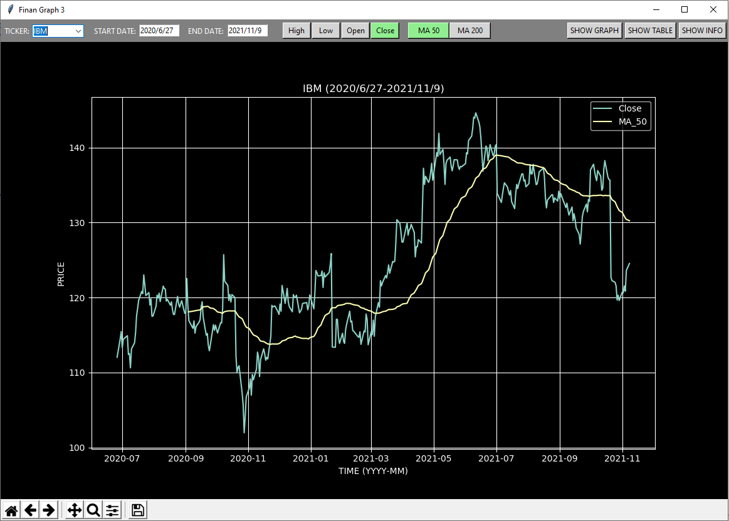Click the 2020-11 x-axis tick label
Screen dimensions: 729x521
pos(248,458)
